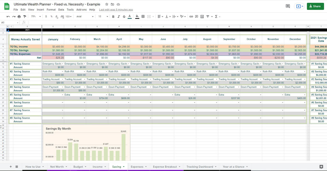Open the Insert menu
Viewport: 327px width, 171px height.
point(40,10)
